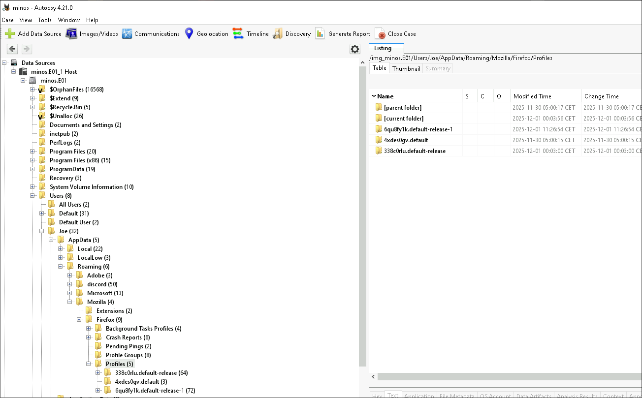This screenshot has height=398, width=642.
Task: Click the minos.E01_1 Host icon
Action: coord(23,72)
